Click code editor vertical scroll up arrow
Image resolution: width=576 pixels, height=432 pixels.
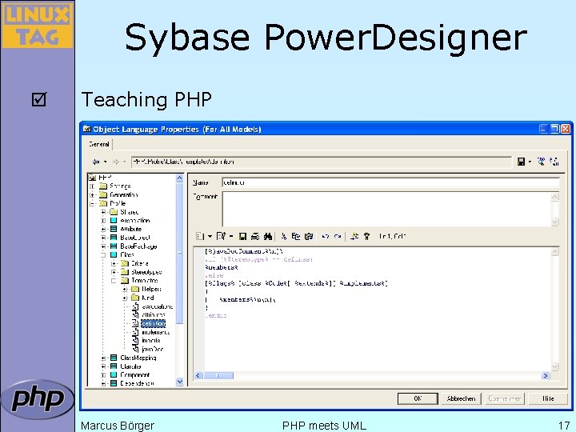point(554,252)
